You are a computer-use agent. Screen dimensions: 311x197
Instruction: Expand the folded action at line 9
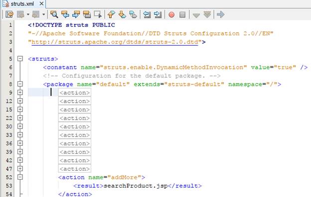coord(20,92)
